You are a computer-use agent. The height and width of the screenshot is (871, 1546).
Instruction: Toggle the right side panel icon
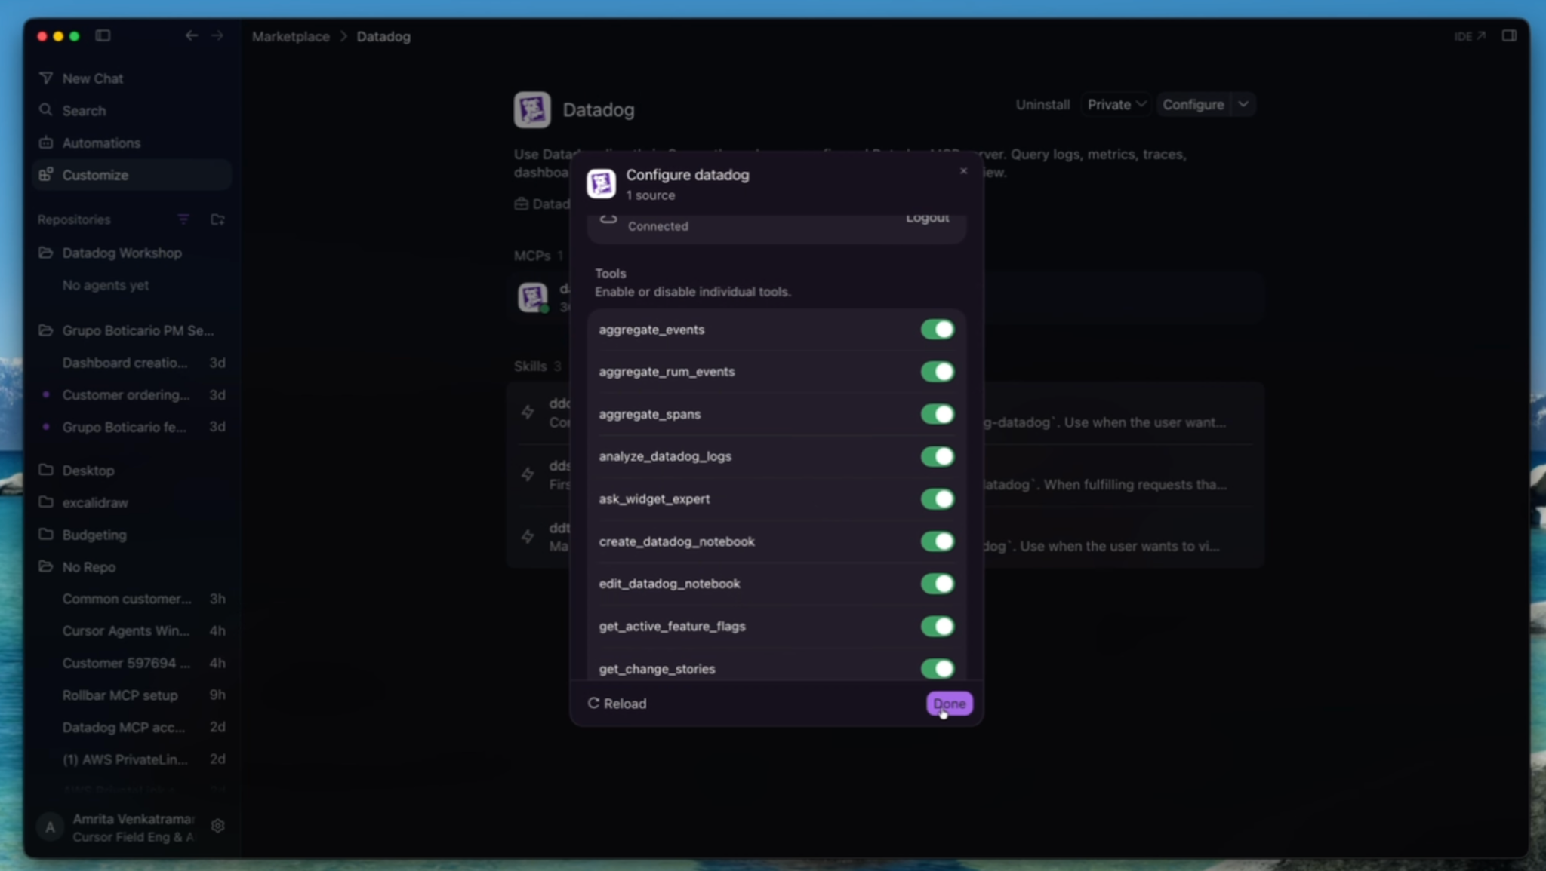pyautogui.click(x=1509, y=35)
